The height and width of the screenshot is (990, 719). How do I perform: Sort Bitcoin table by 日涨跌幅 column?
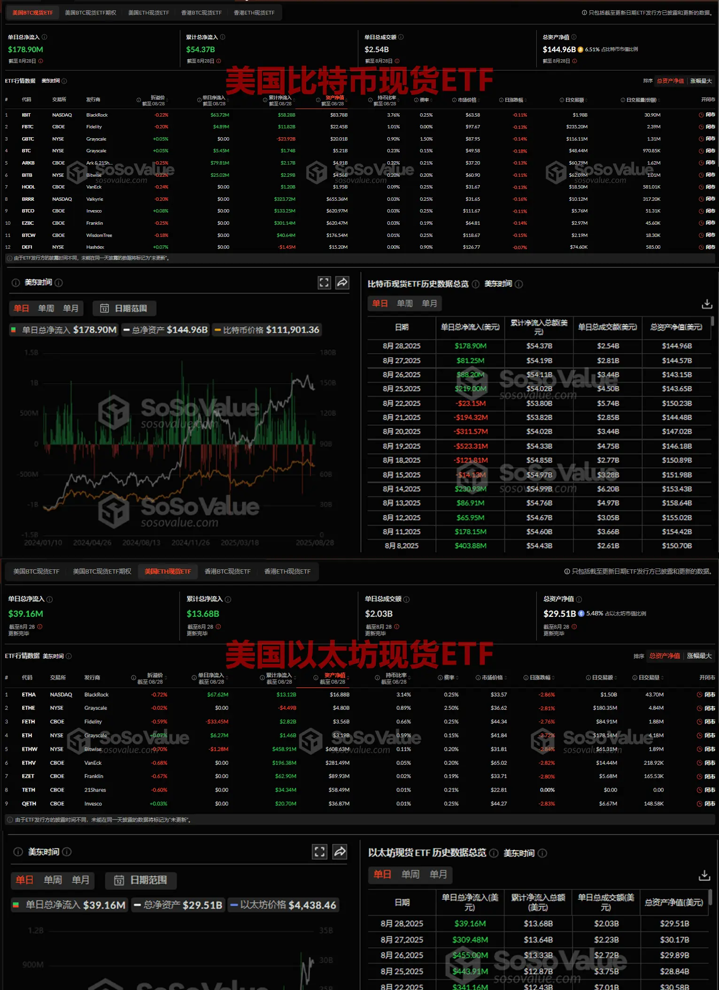coord(514,100)
